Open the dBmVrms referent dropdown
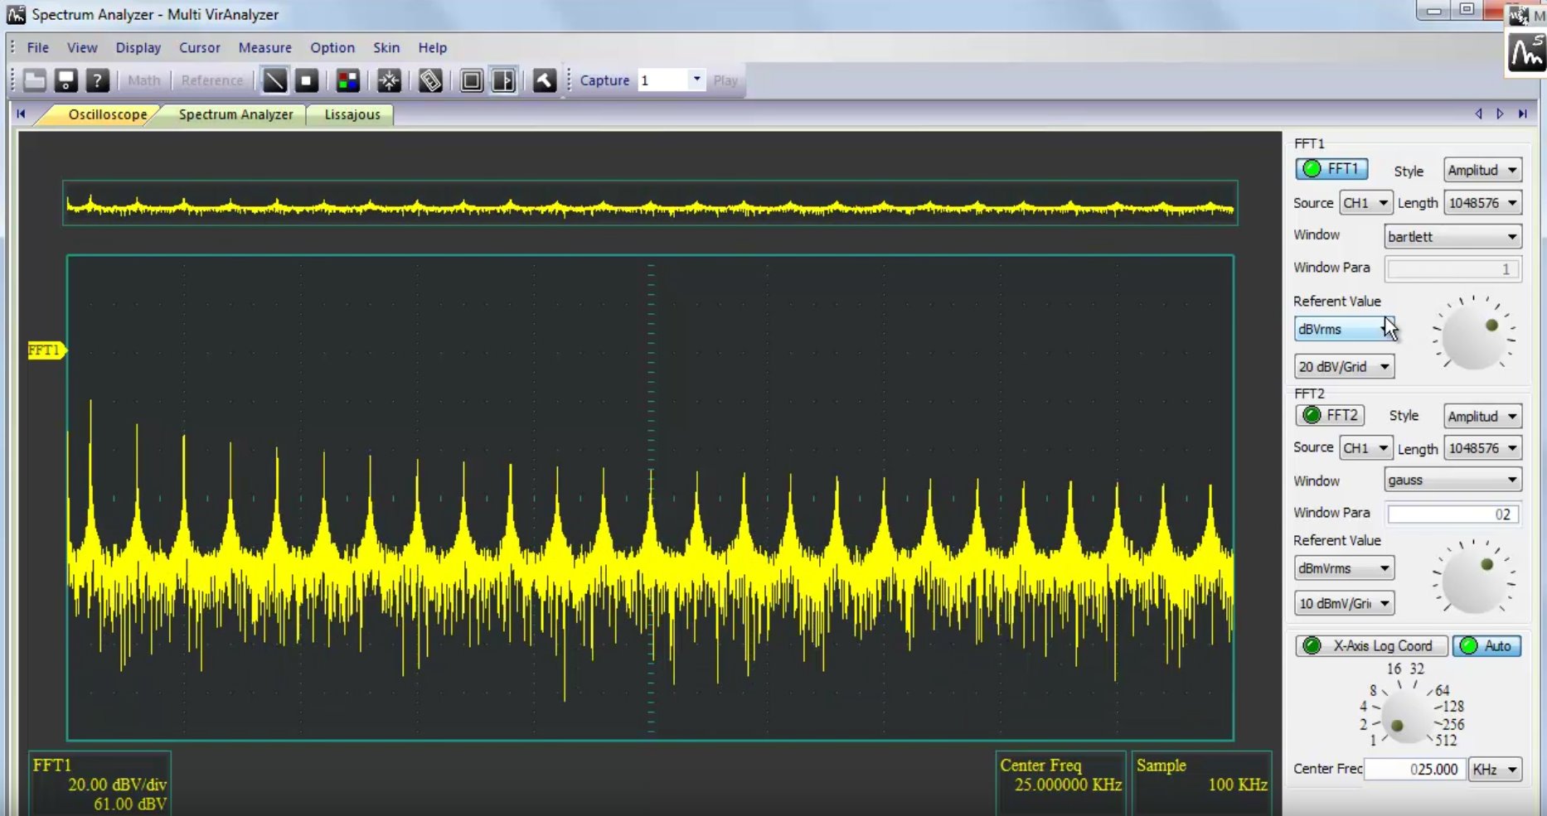The image size is (1547, 816). 1344,568
